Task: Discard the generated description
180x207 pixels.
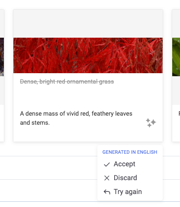Action: pyautogui.click(x=130, y=178)
